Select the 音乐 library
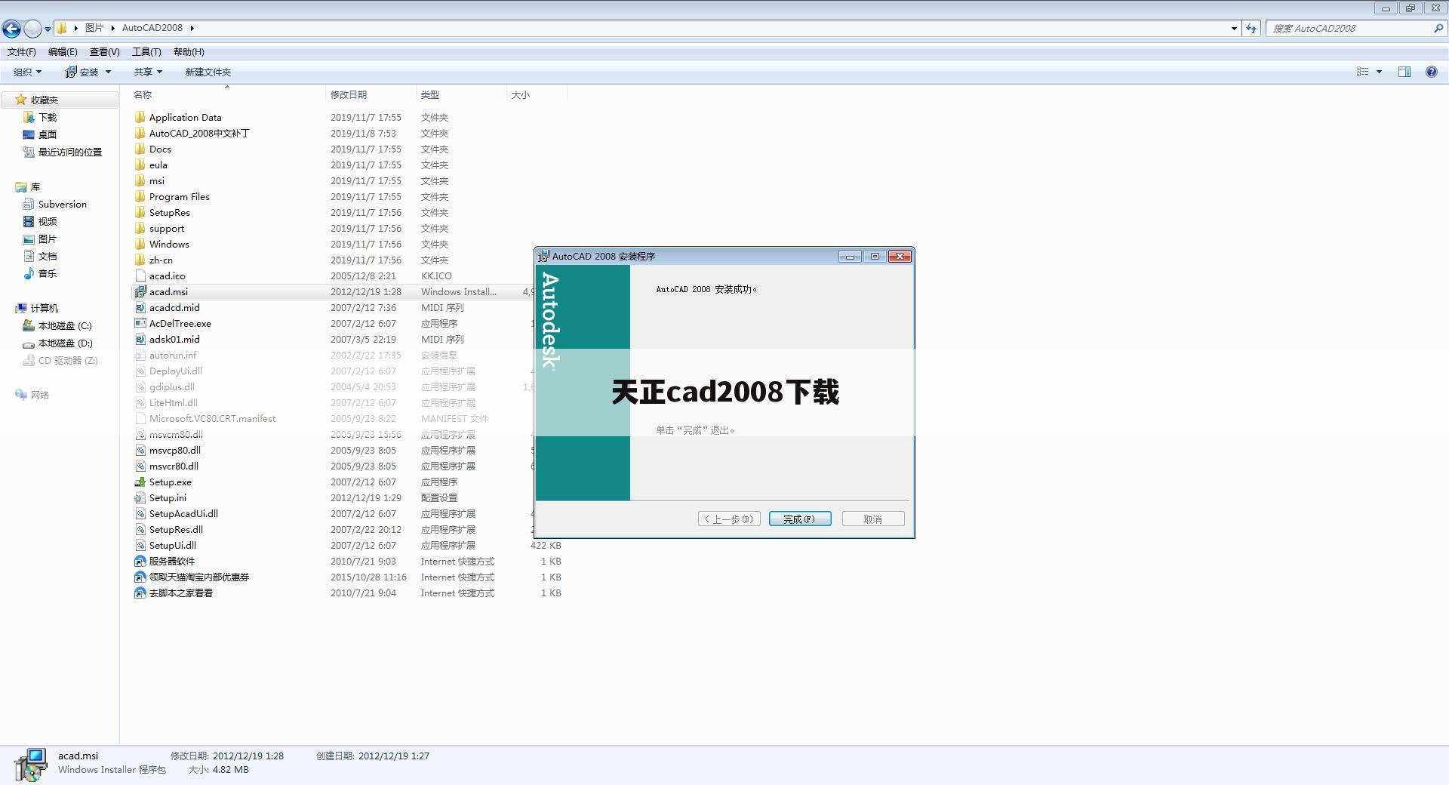The height and width of the screenshot is (785, 1449). pos(48,273)
